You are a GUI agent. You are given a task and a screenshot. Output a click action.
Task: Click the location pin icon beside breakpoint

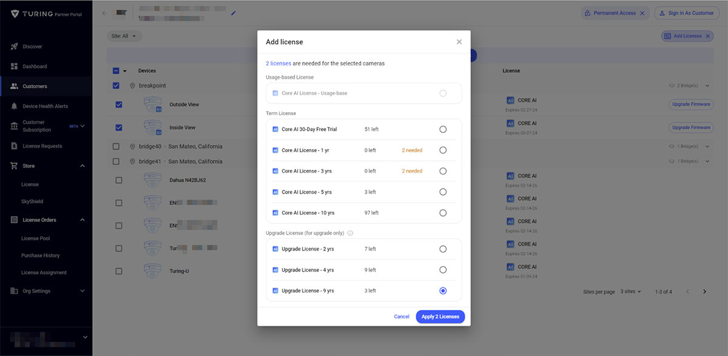132,86
